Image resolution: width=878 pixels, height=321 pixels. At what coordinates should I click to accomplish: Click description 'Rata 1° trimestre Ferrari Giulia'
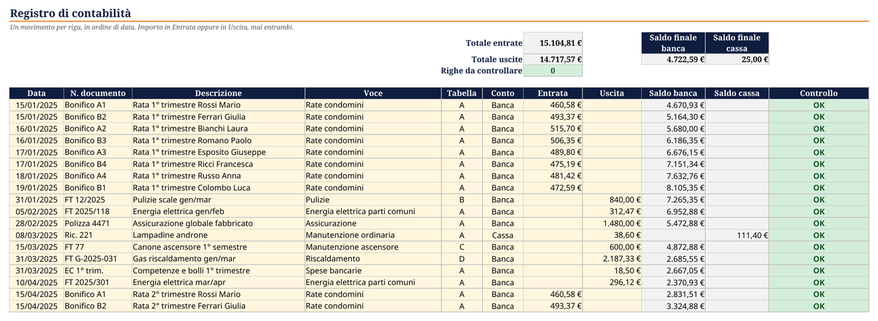[x=218, y=117]
